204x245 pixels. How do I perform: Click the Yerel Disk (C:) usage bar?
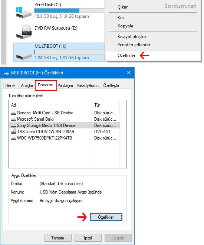(69, 10)
